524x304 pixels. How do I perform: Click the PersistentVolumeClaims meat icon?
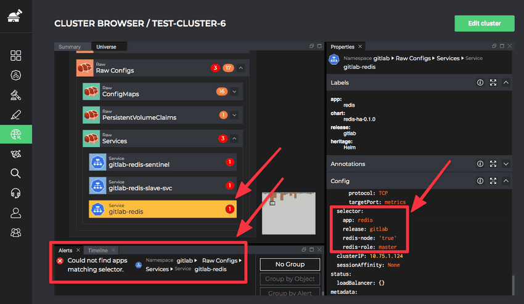coord(91,115)
